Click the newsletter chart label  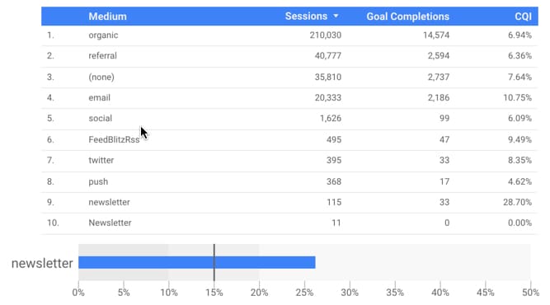(x=42, y=263)
